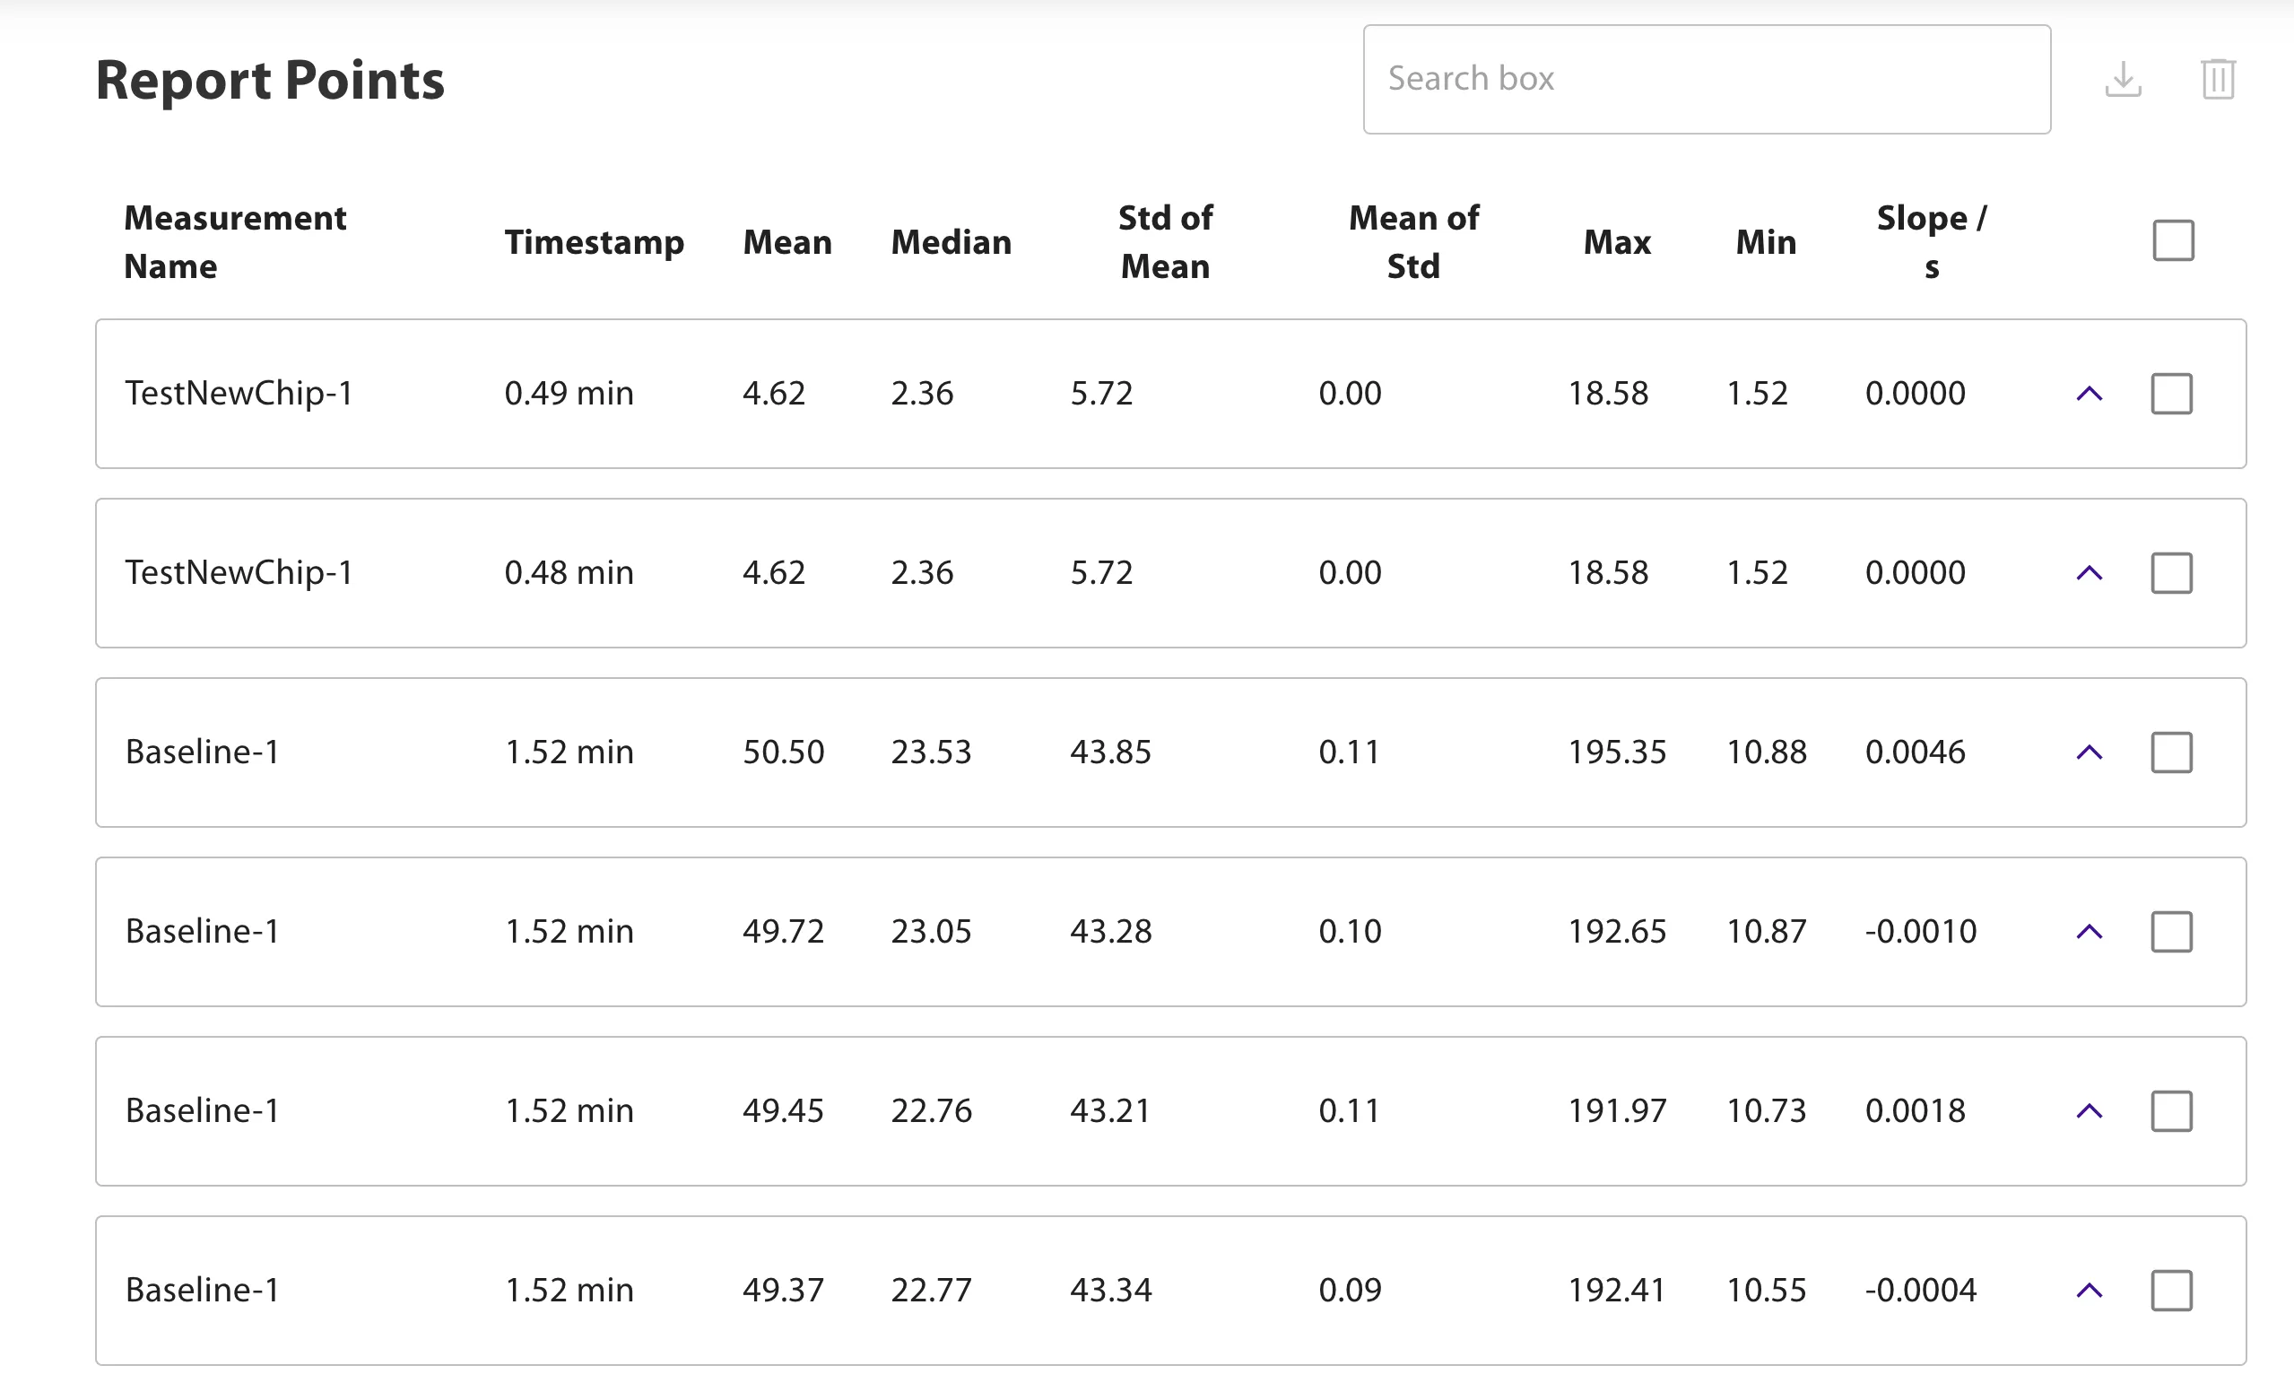Collapse the TestNewChip-1 0.49 min row chevron
Screen dimensions: 2294x1383
pyautogui.click(x=2090, y=394)
